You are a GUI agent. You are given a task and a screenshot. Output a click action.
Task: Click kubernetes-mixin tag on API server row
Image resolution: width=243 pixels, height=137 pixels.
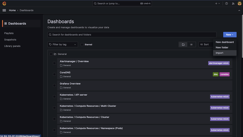click(220, 97)
